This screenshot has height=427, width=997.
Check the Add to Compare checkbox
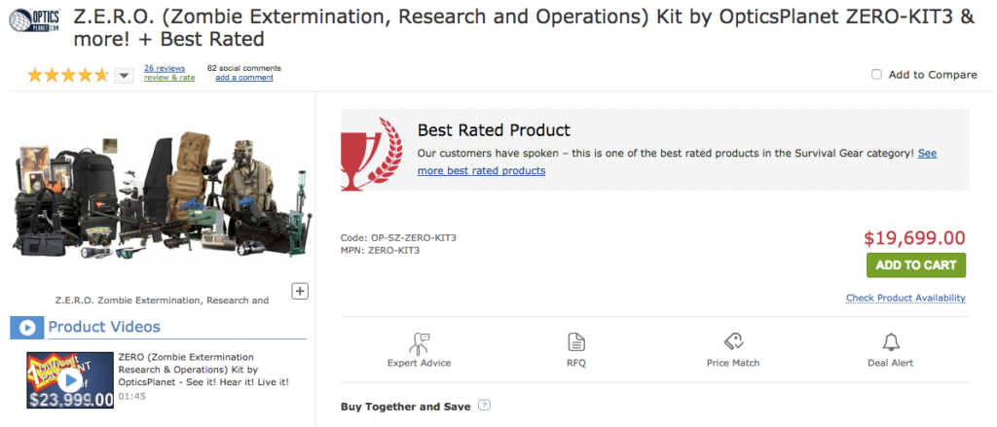877,74
